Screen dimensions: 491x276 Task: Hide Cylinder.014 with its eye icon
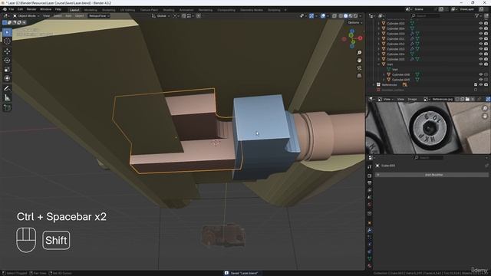[481, 54]
